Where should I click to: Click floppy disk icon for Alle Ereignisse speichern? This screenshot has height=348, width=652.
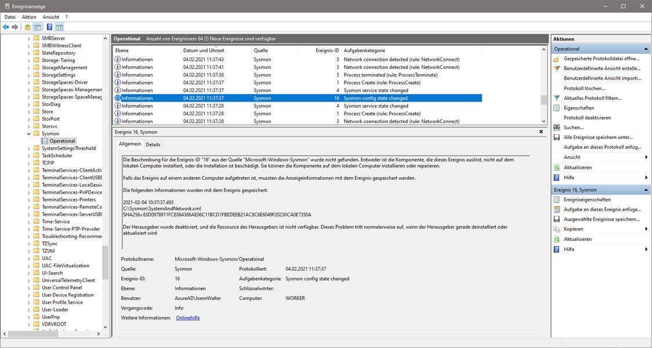click(557, 137)
